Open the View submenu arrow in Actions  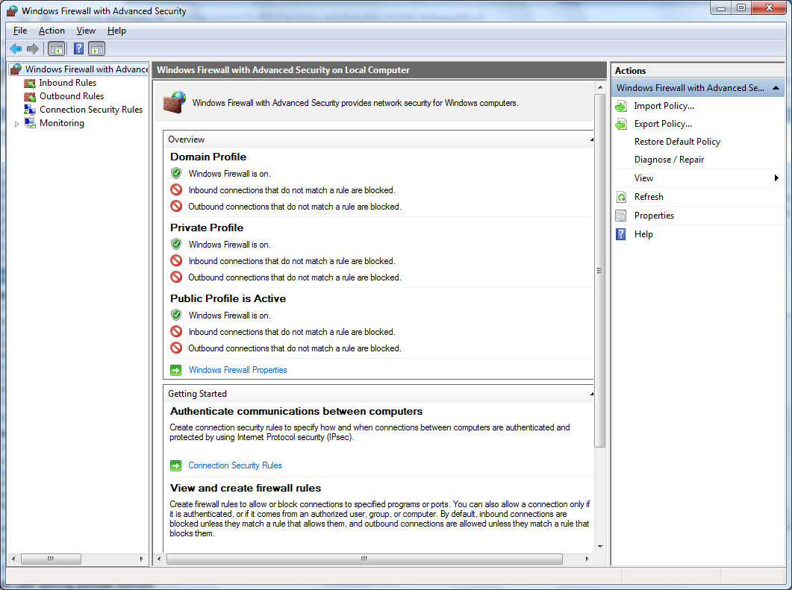pyautogui.click(x=776, y=178)
